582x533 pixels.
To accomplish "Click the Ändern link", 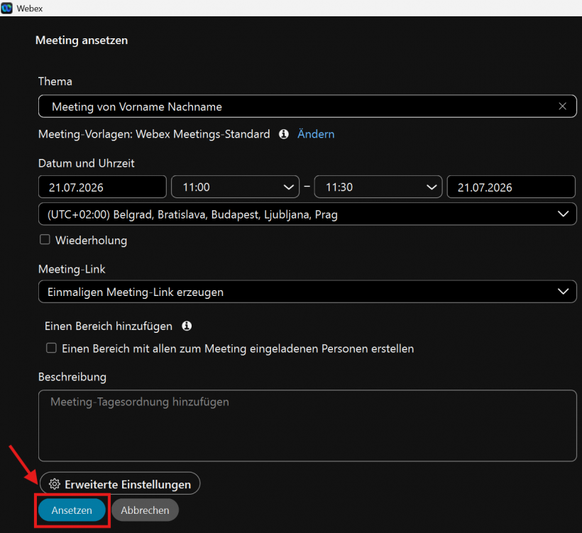I will point(316,134).
